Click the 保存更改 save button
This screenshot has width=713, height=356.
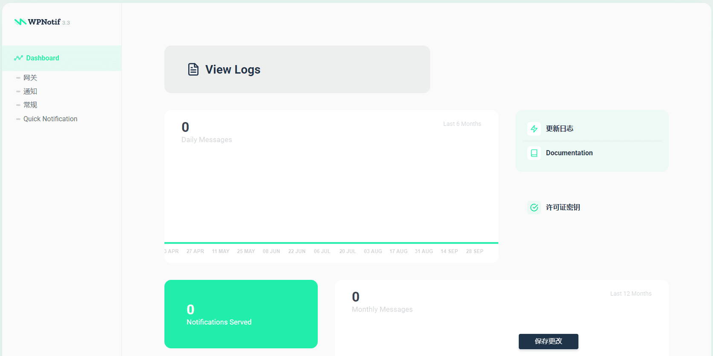549,342
